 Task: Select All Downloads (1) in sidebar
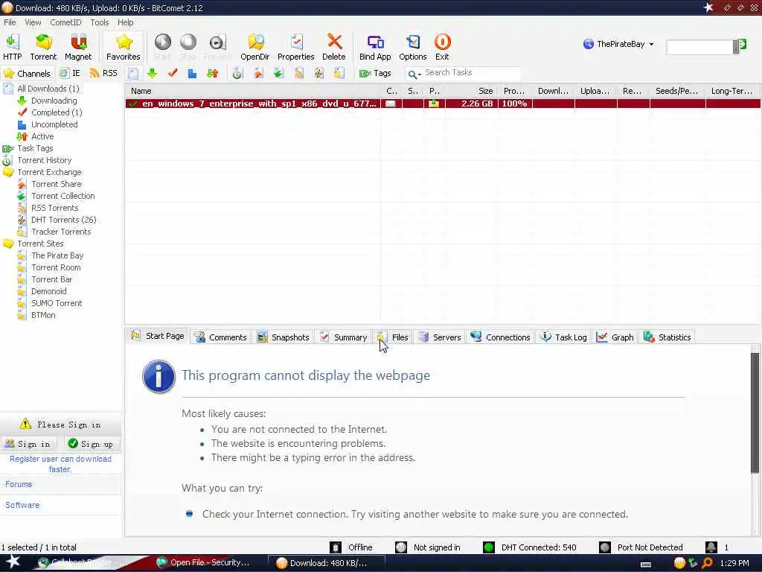pos(48,89)
